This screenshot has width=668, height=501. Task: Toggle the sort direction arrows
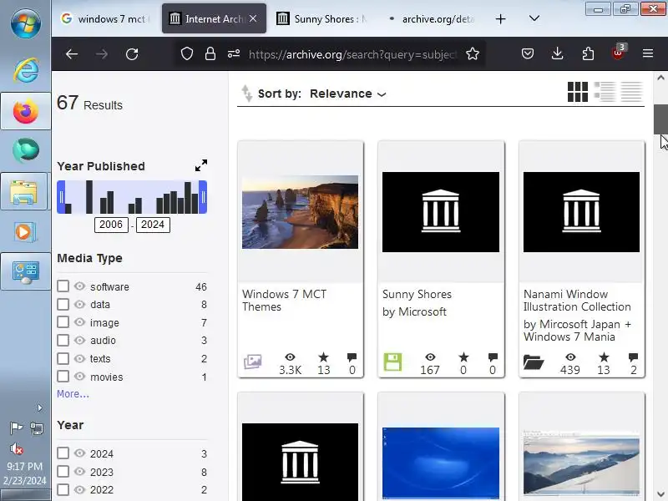coord(246,94)
